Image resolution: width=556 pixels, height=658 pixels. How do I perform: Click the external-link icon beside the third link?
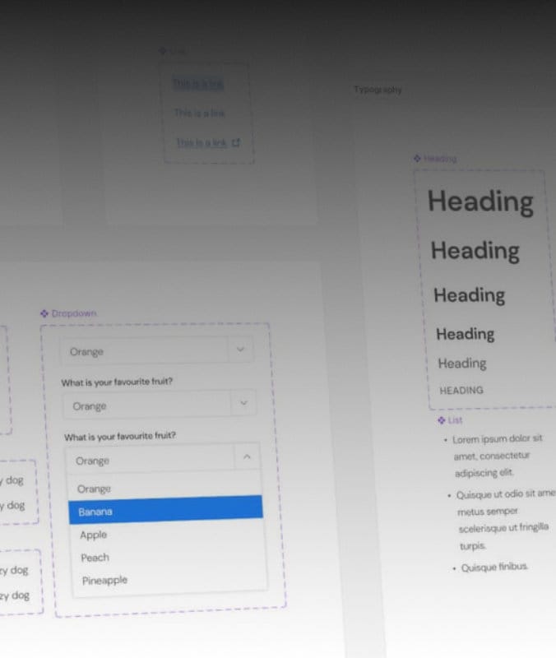(x=236, y=142)
